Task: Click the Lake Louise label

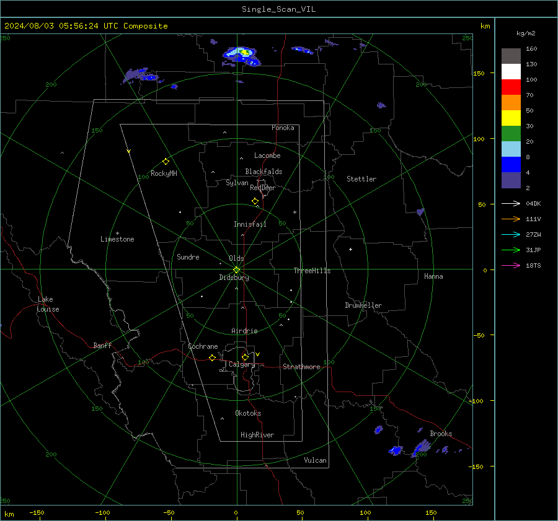Action: point(48,304)
